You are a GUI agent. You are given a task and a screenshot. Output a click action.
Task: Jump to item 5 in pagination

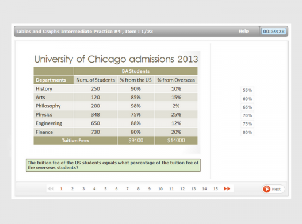coord(105,189)
